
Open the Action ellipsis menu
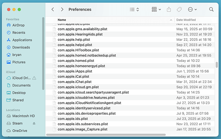click(x=192, y=9)
